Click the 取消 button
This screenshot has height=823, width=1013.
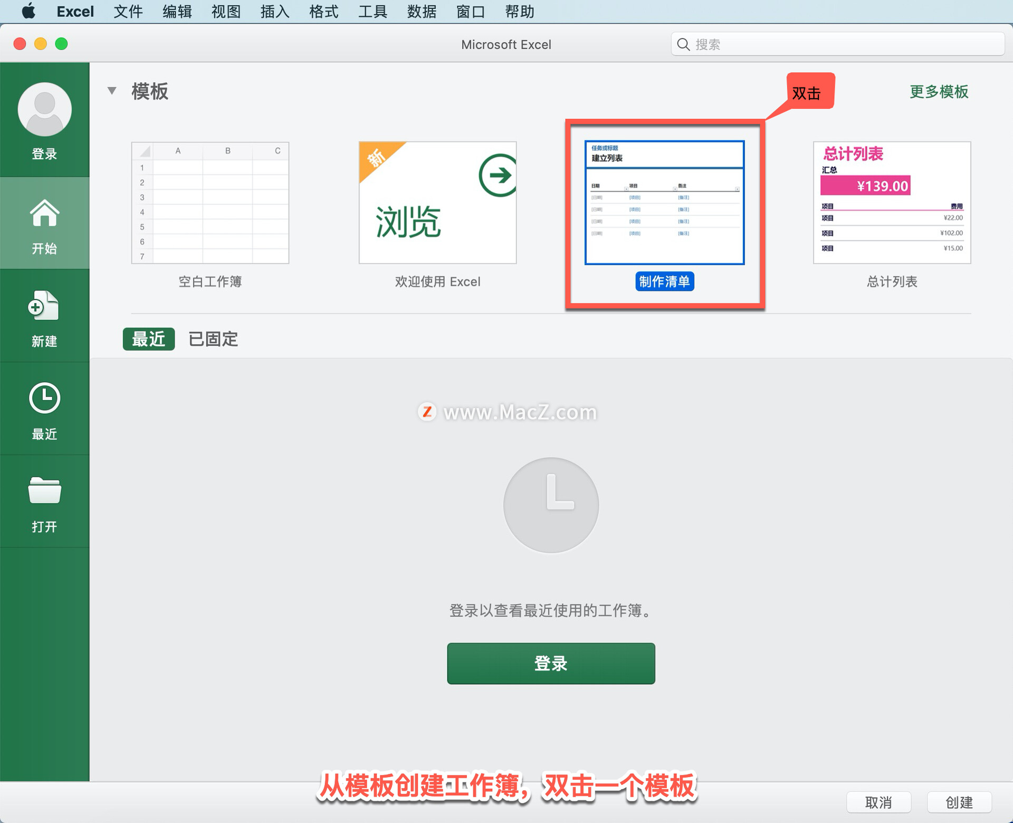[878, 802]
